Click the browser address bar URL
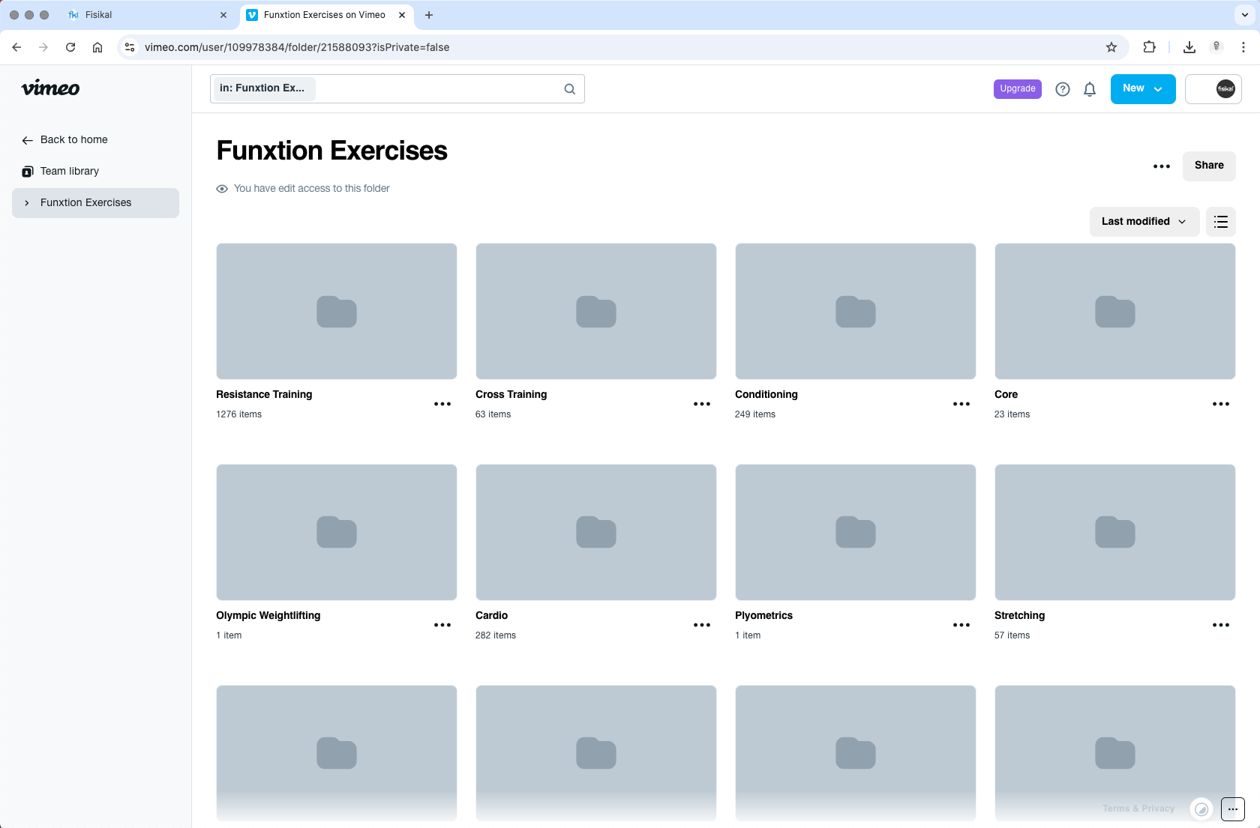The image size is (1260, 828). (x=297, y=47)
